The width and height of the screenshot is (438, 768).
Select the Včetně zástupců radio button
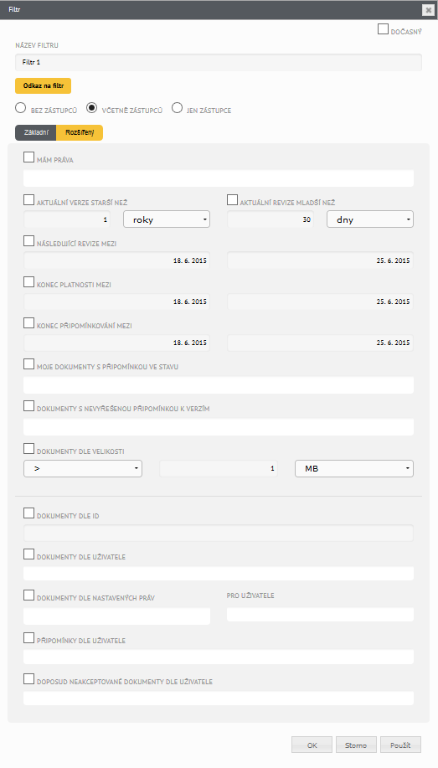91,108
